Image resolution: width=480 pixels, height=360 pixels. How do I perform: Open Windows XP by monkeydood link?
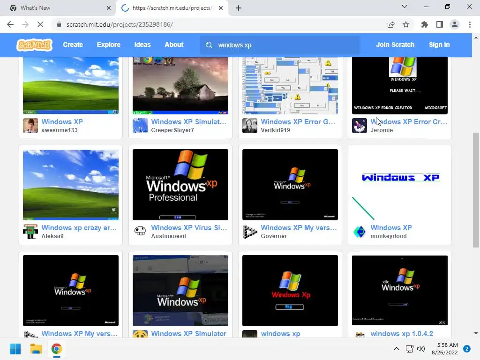point(391,228)
